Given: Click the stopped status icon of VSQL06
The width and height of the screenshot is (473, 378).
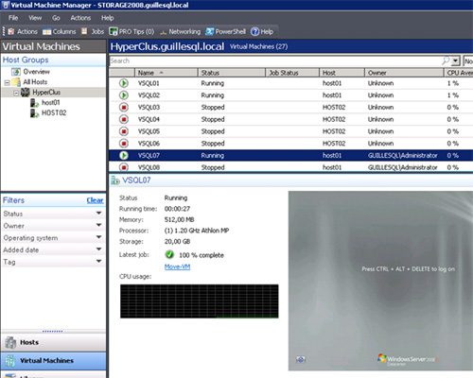Looking at the screenshot, I should (124, 144).
